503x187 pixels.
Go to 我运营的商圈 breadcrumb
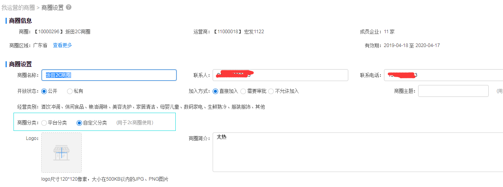[x=18, y=8]
